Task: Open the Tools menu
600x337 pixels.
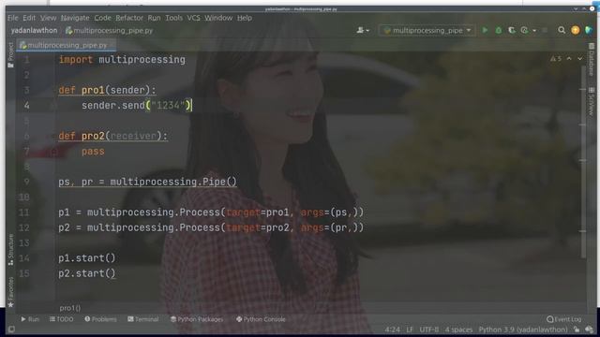Action: (173, 18)
